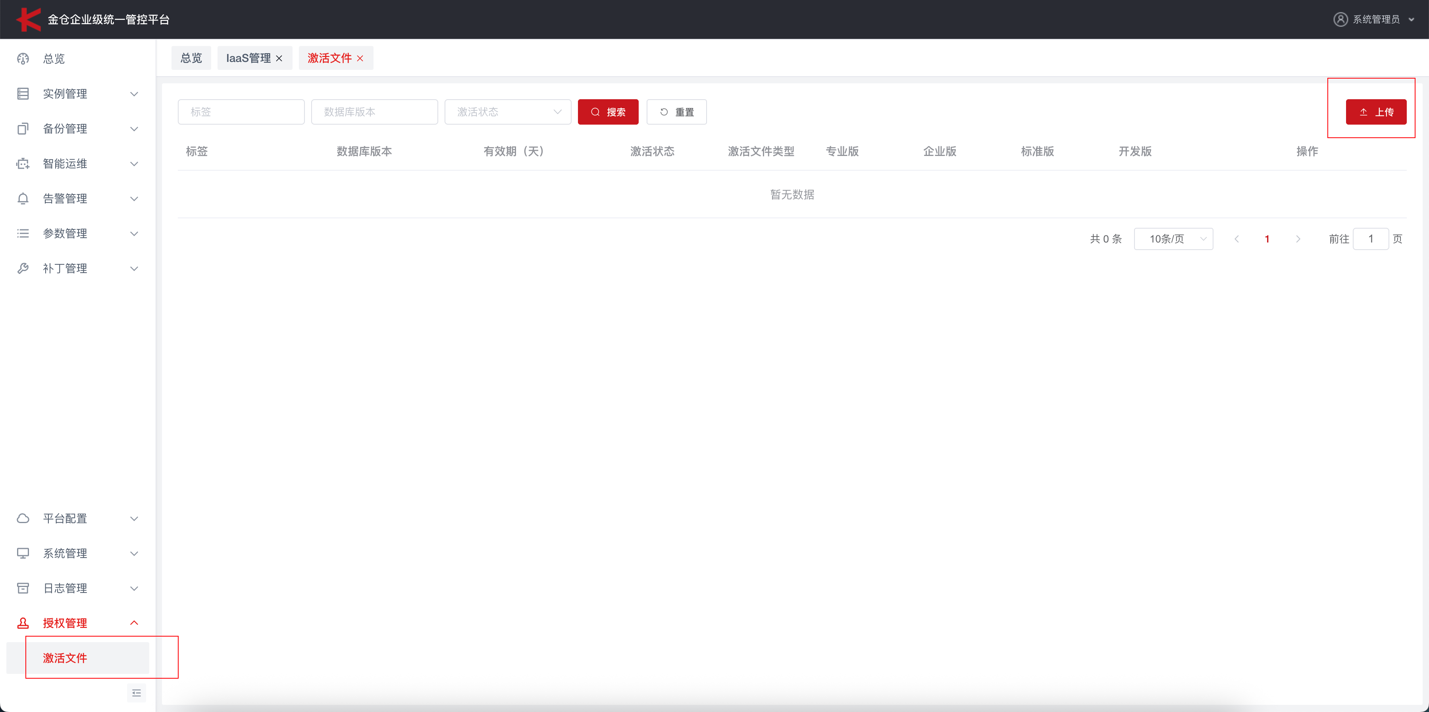This screenshot has height=712, width=1429.
Task: Open the 激活状态 dropdown filter
Action: click(507, 112)
